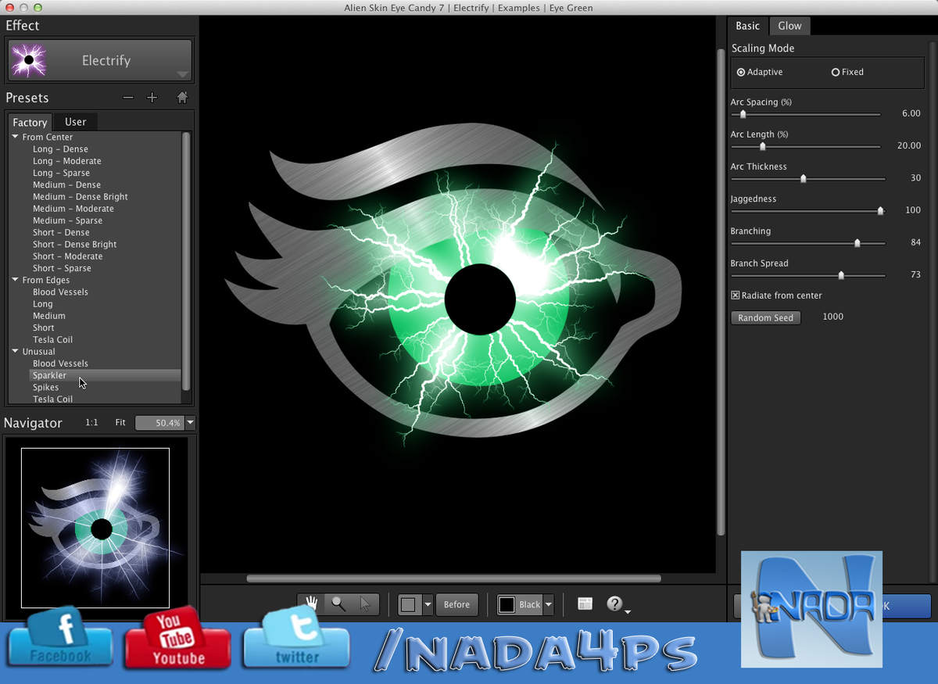
Task: Click the 50.4% zoom field
Action: pyautogui.click(x=159, y=423)
